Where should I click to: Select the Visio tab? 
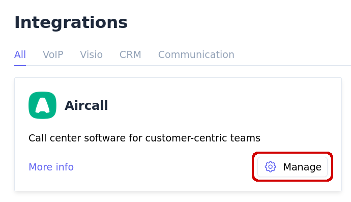click(x=92, y=54)
